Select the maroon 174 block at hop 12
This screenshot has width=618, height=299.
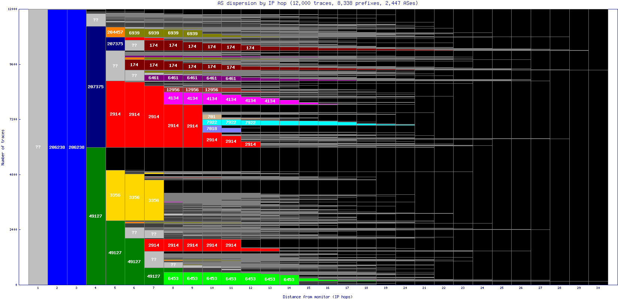click(251, 48)
